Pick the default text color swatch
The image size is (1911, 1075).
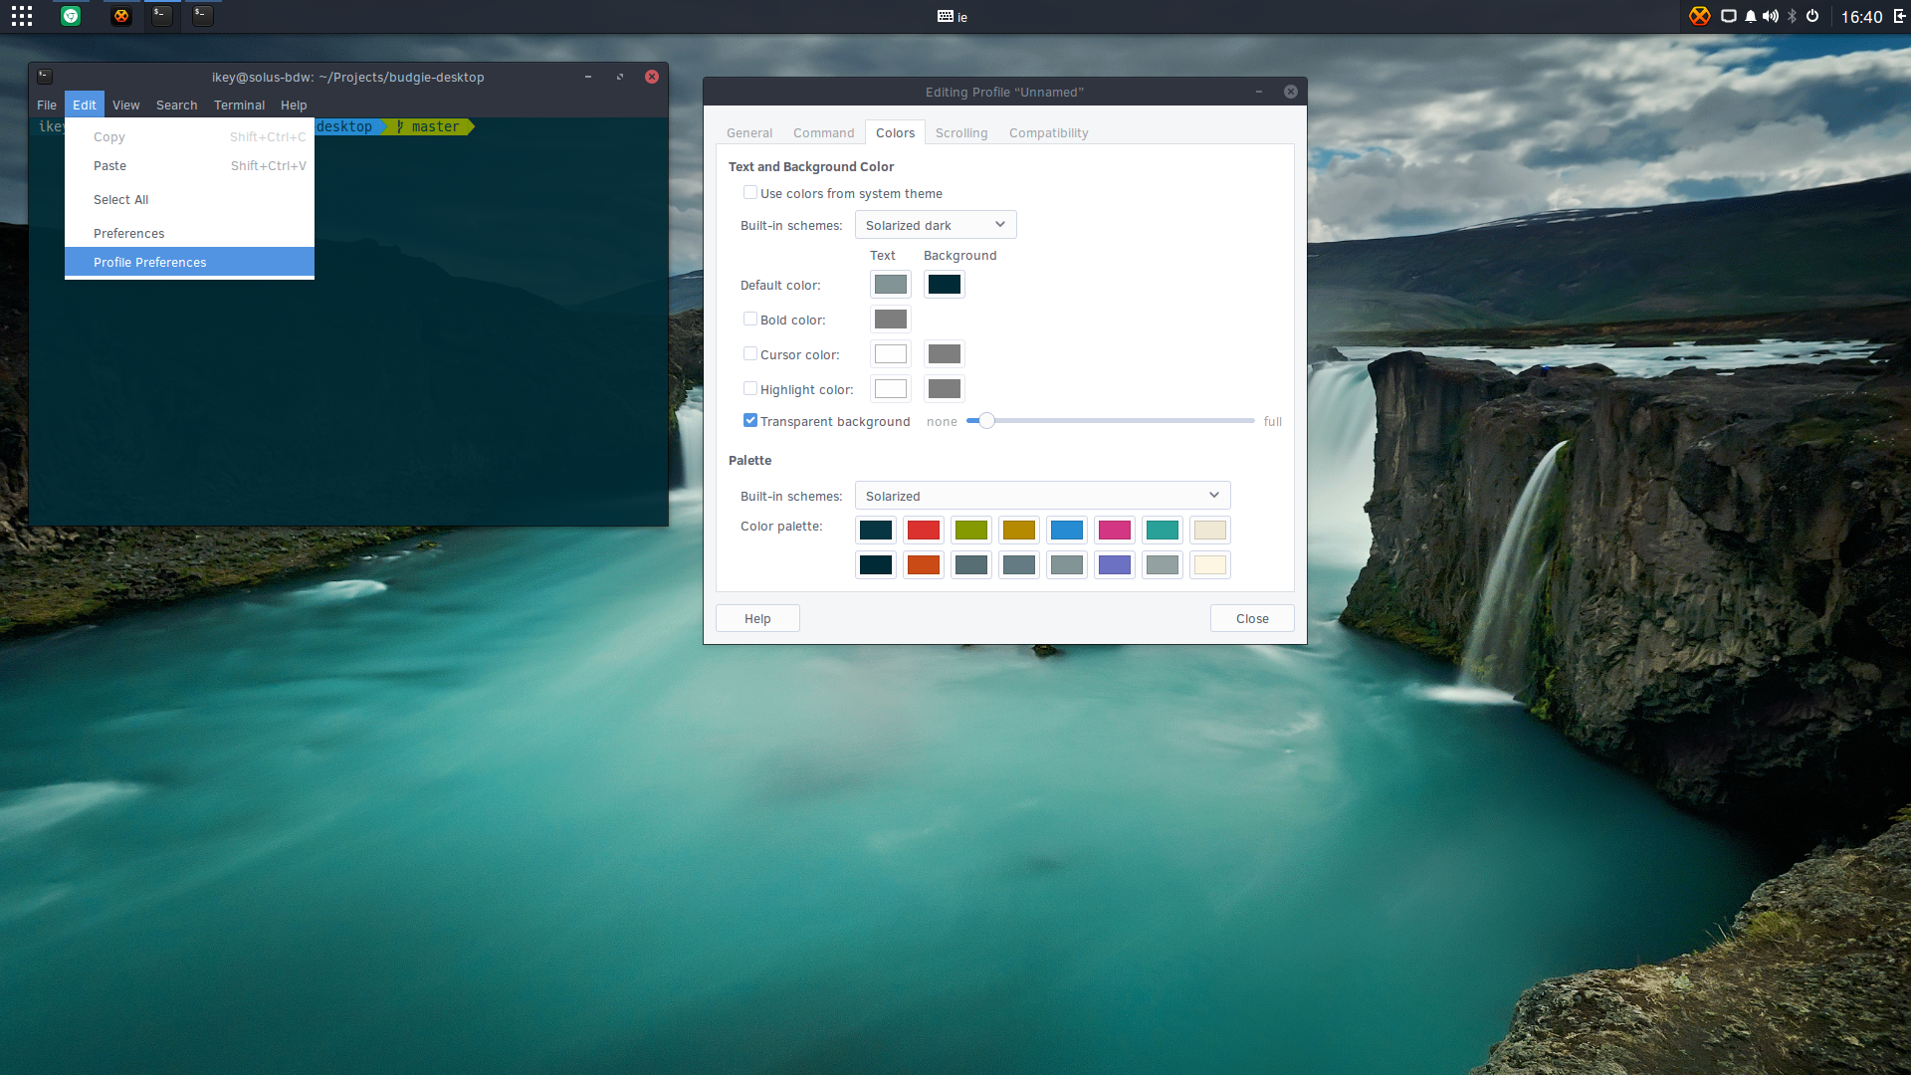tap(891, 285)
